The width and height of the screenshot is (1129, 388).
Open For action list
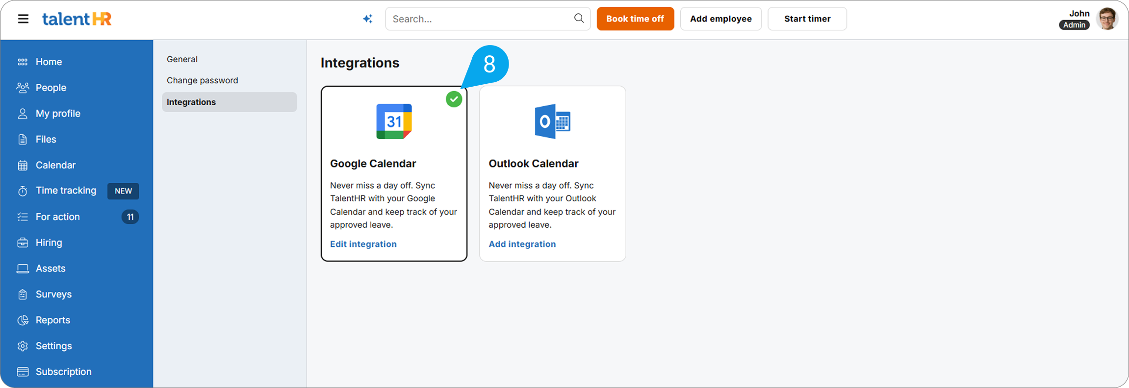click(57, 217)
